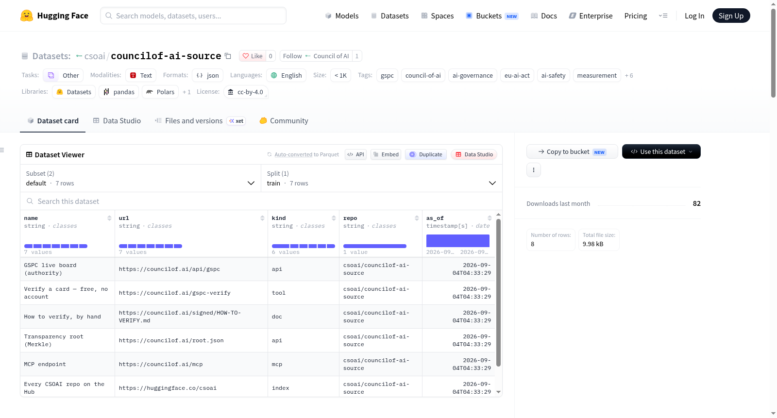Click the Datasets heading icon
Image resolution: width=777 pixels, height=418 pixels.
pyautogui.click(x=25, y=56)
